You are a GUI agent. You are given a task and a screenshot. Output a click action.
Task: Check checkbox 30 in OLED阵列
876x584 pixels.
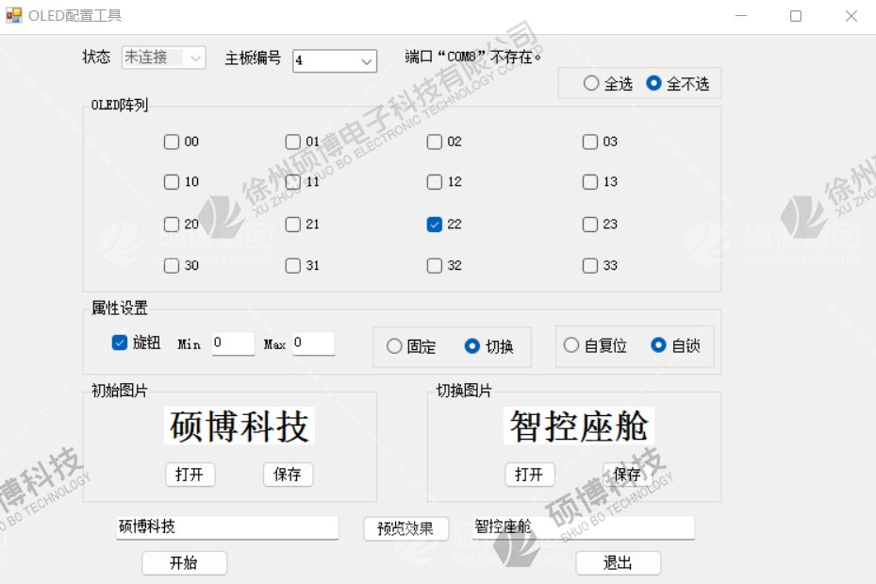click(x=171, y=265)
